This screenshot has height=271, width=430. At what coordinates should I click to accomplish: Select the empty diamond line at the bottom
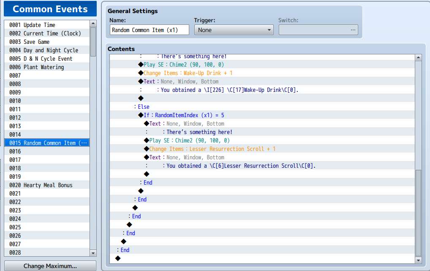262,258
